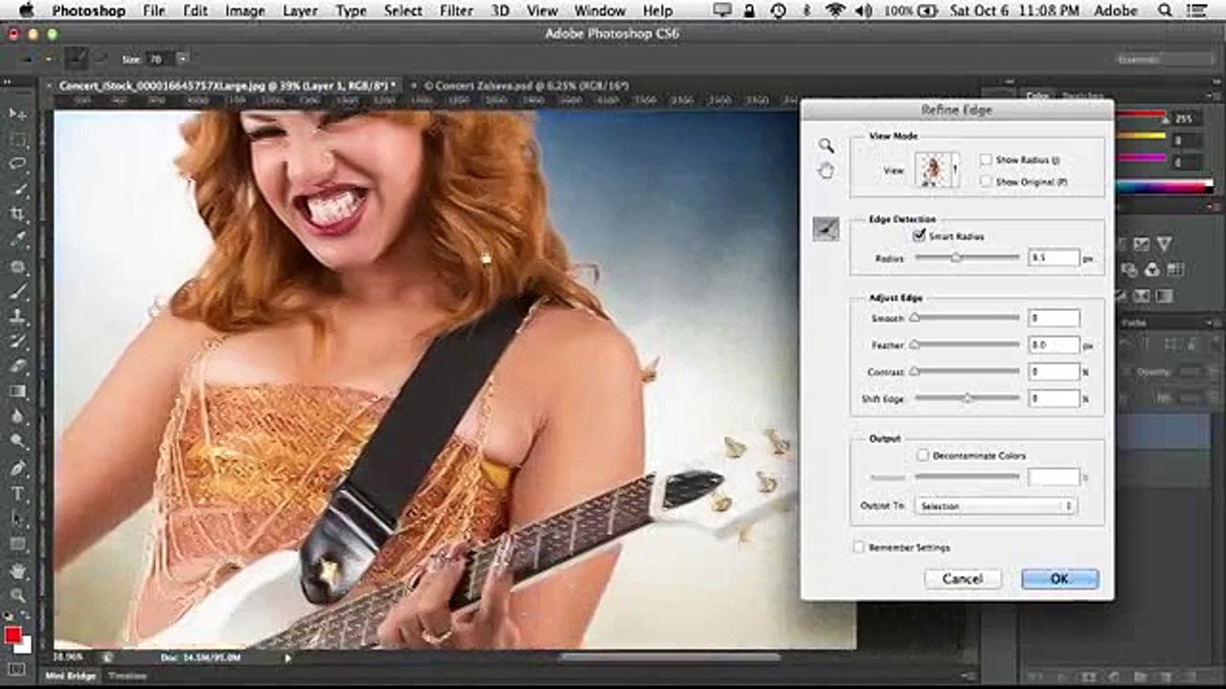Screen dimensions: 1226x689
Task: Select the Gradient tool
Action: [17, 391]
